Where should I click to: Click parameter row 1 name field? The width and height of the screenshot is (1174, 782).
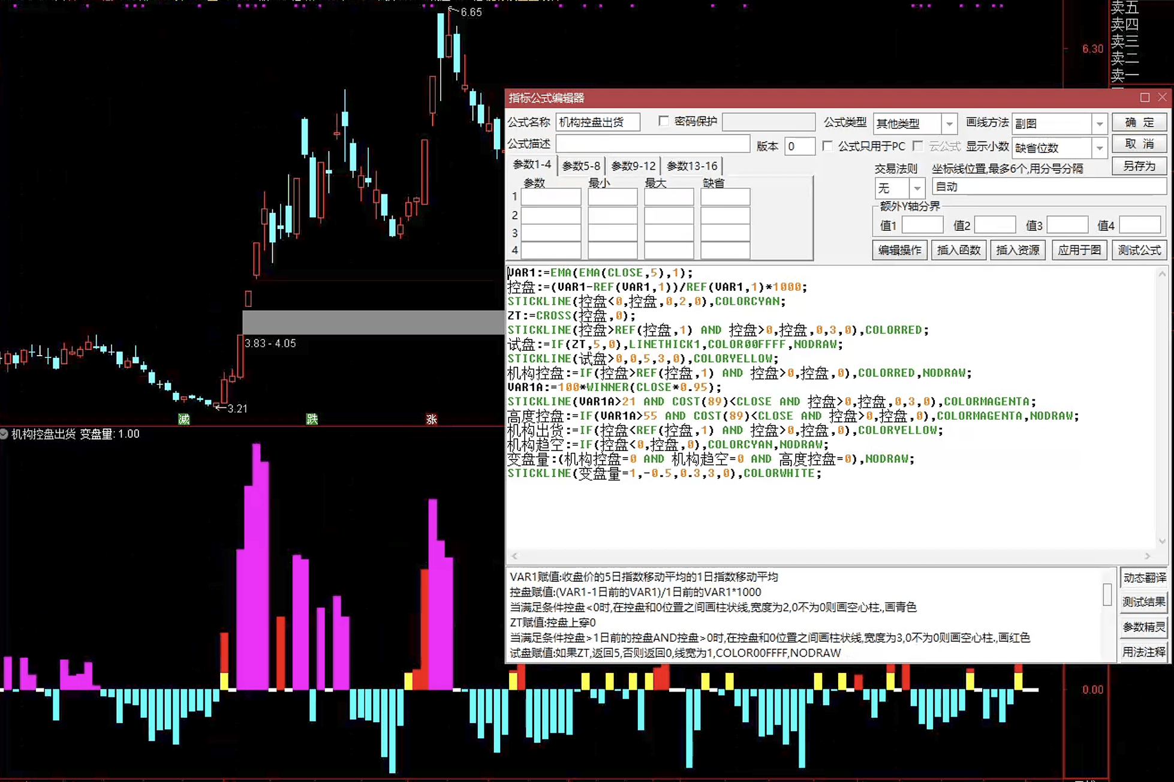click(x=550, y=197)
